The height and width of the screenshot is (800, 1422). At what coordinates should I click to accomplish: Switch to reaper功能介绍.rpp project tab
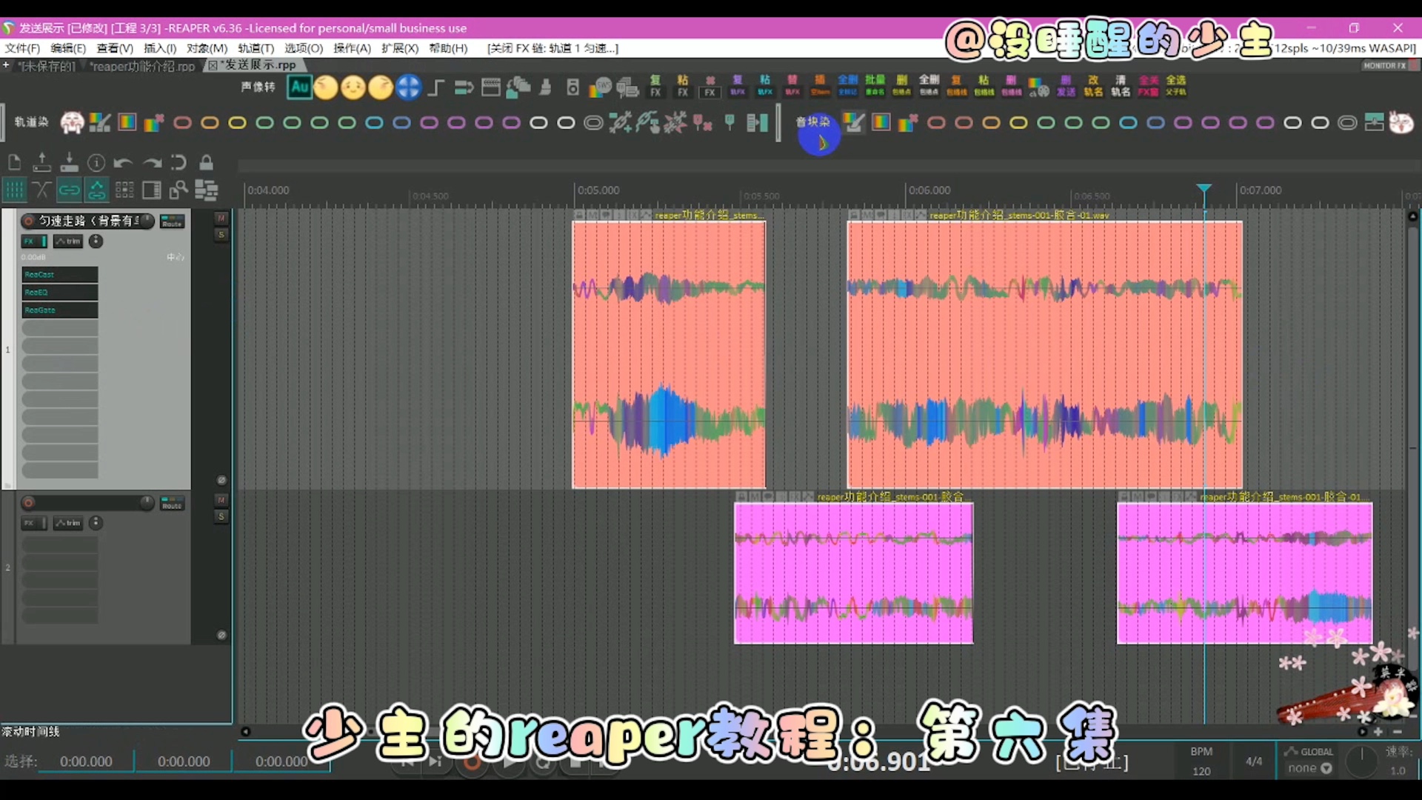tap(142, 66)
